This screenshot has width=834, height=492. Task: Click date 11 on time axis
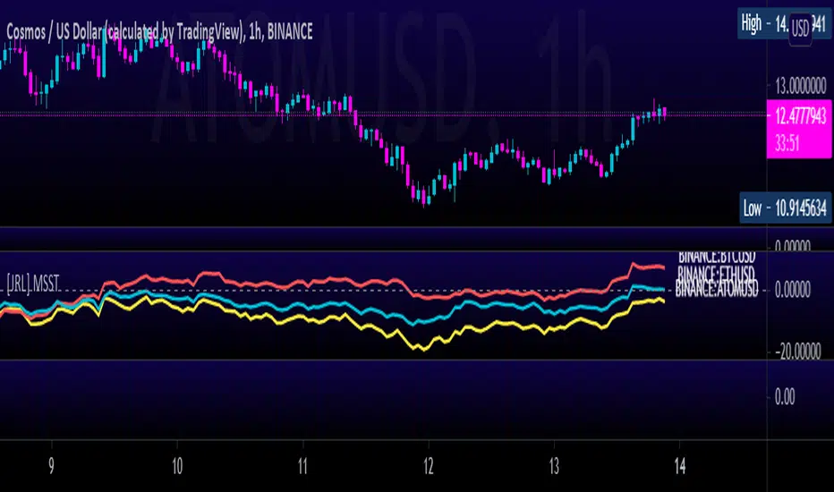(x=302, y=466)
